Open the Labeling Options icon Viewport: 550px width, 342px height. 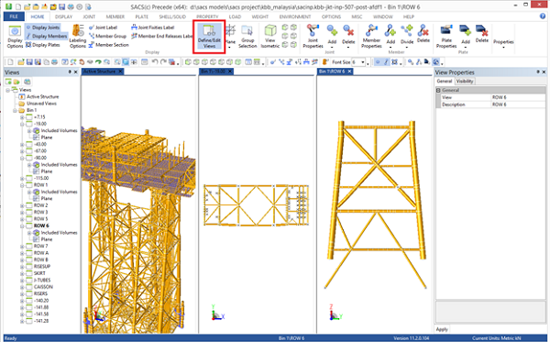[x=78, y=36]
